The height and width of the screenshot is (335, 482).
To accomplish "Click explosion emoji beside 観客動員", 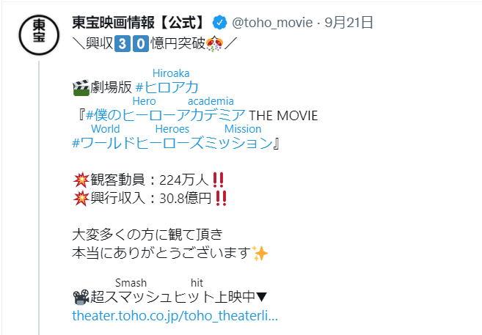I will tap(81, 180).
